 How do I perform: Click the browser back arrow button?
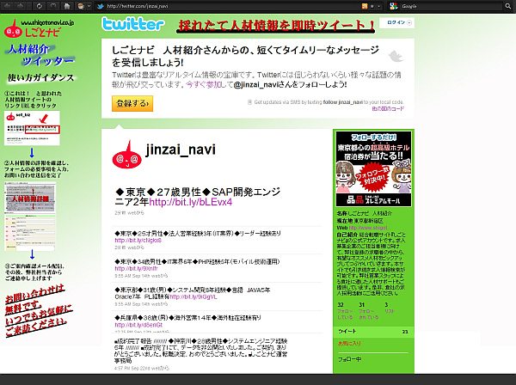7,6
